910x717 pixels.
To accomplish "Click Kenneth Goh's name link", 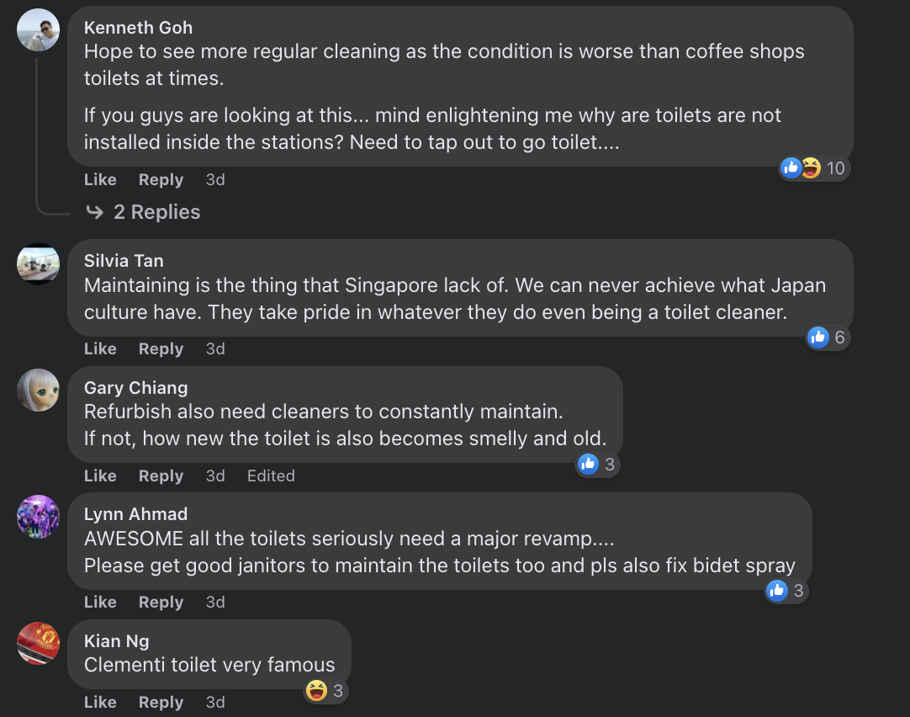I will coord(138,28).
